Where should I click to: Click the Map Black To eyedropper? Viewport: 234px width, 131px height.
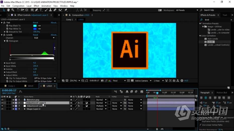[x=40, y=26]
